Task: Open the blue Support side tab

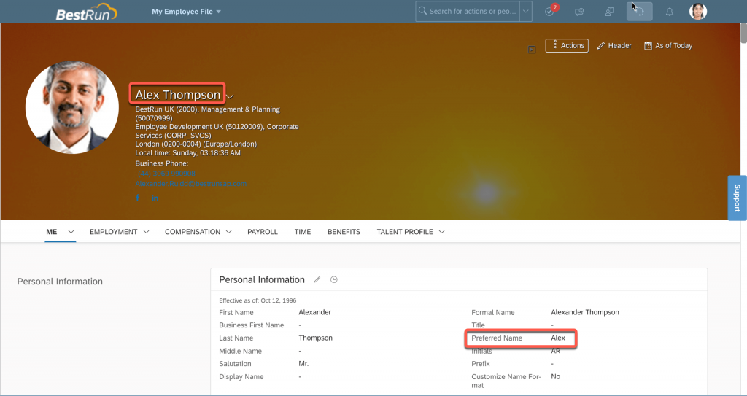Action: [737, 198]
